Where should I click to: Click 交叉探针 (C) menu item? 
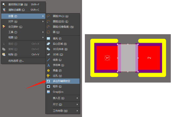click(15, 27)
